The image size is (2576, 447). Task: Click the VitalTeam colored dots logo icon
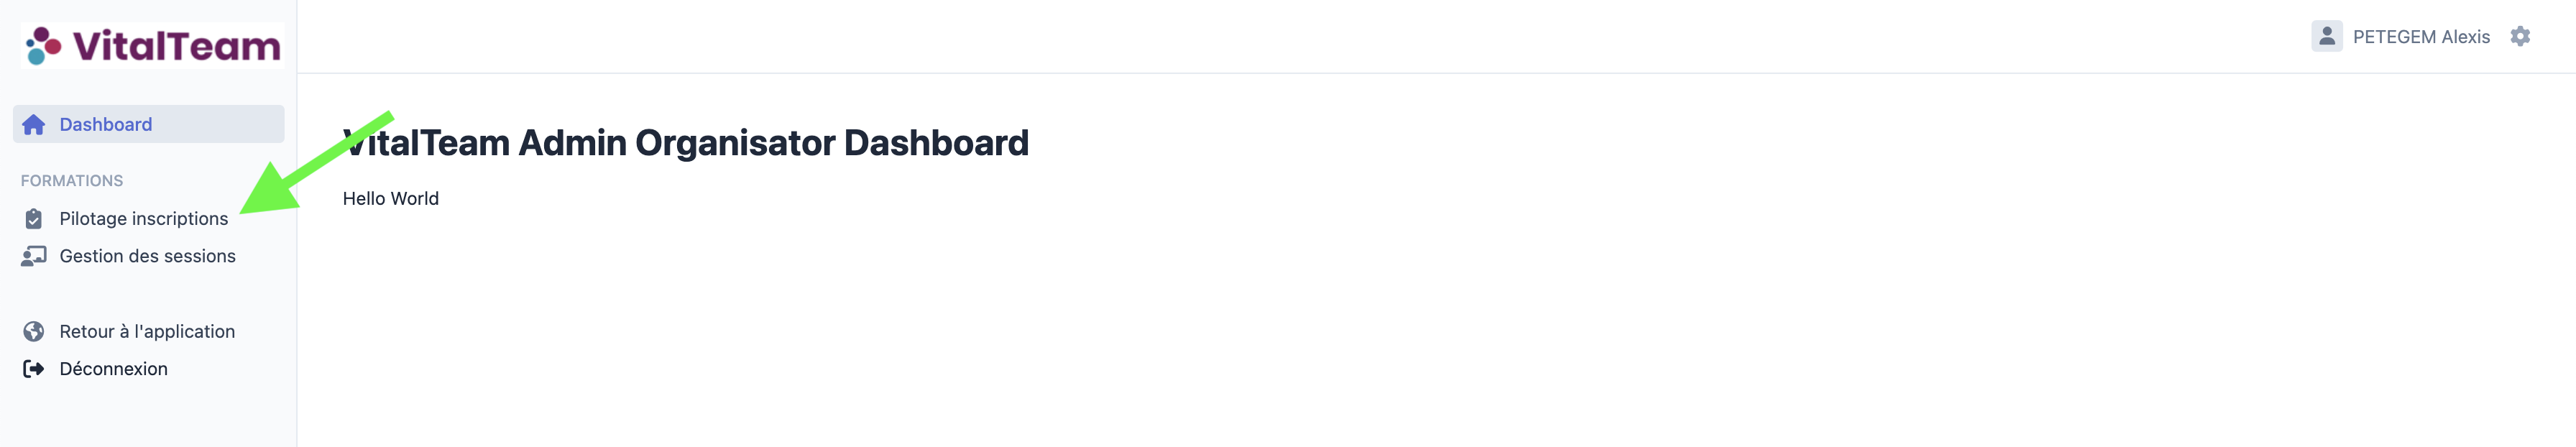tap(43, 46)
